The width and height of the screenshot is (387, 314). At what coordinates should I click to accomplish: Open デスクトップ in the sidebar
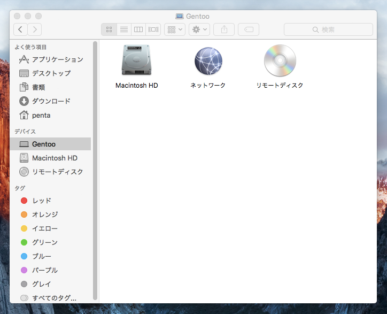51,73
